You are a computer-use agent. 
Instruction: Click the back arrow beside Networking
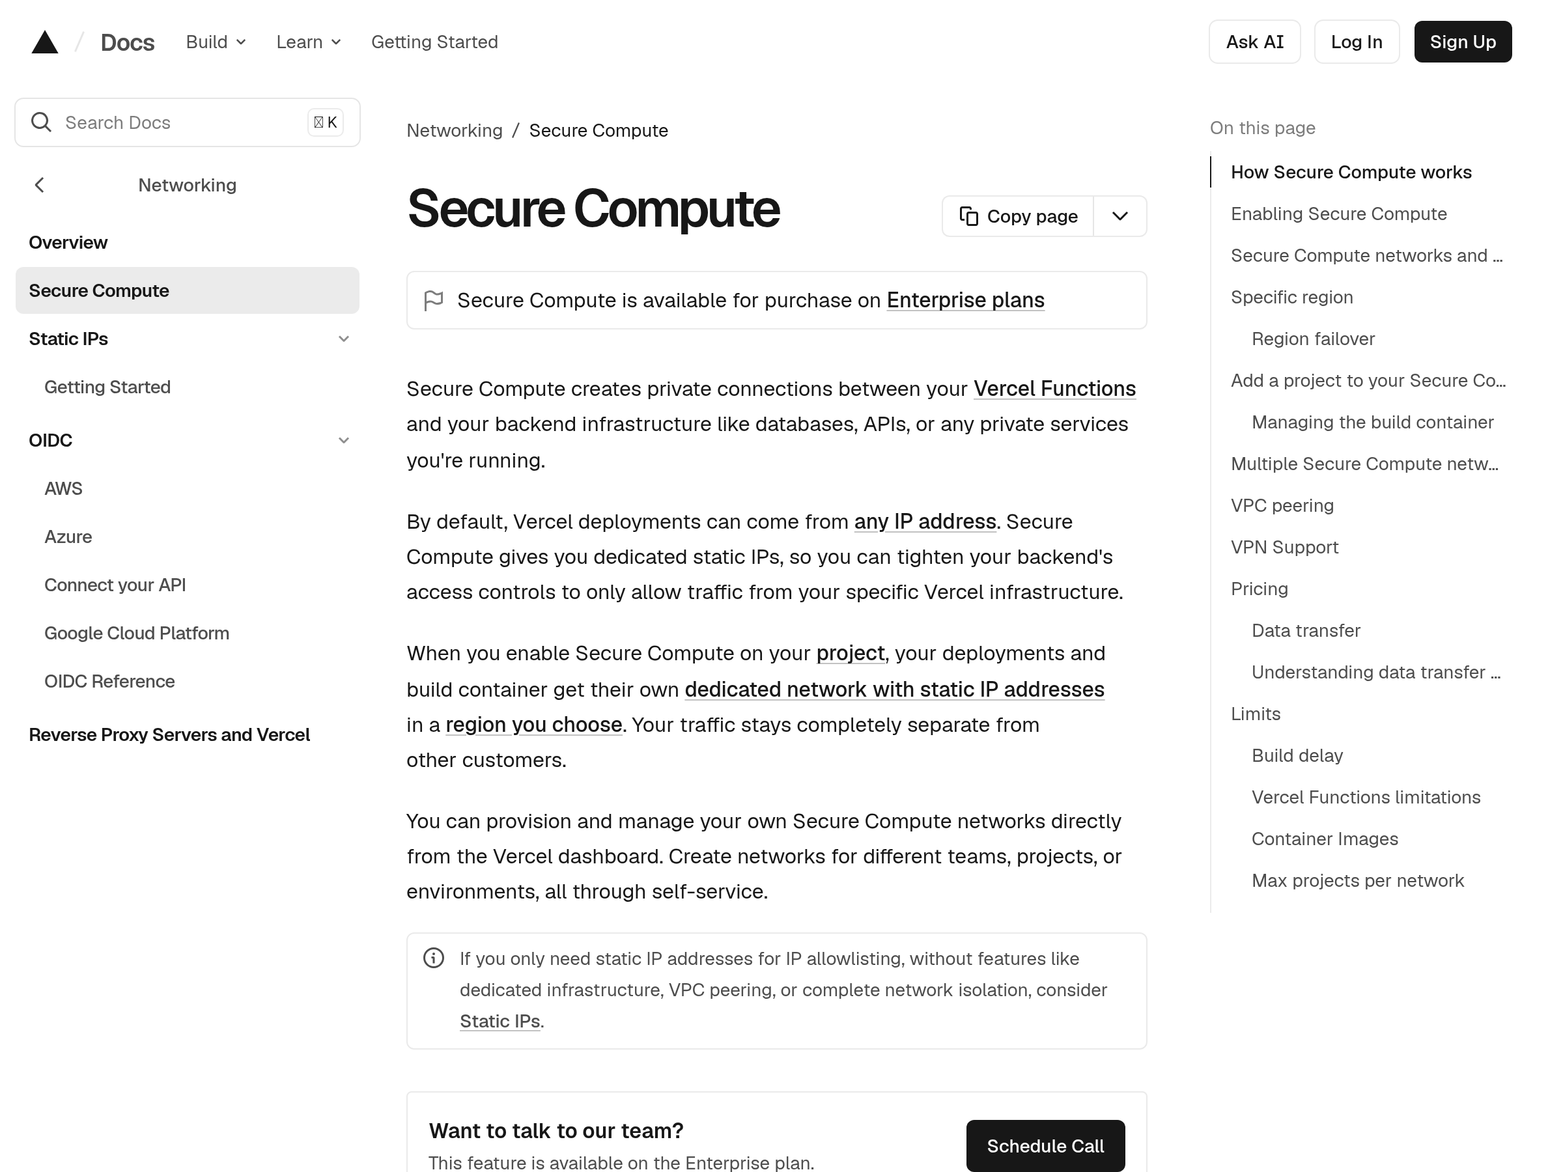tap(40, 185)
